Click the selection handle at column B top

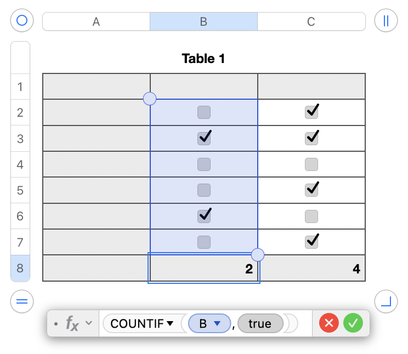[150, 99]
